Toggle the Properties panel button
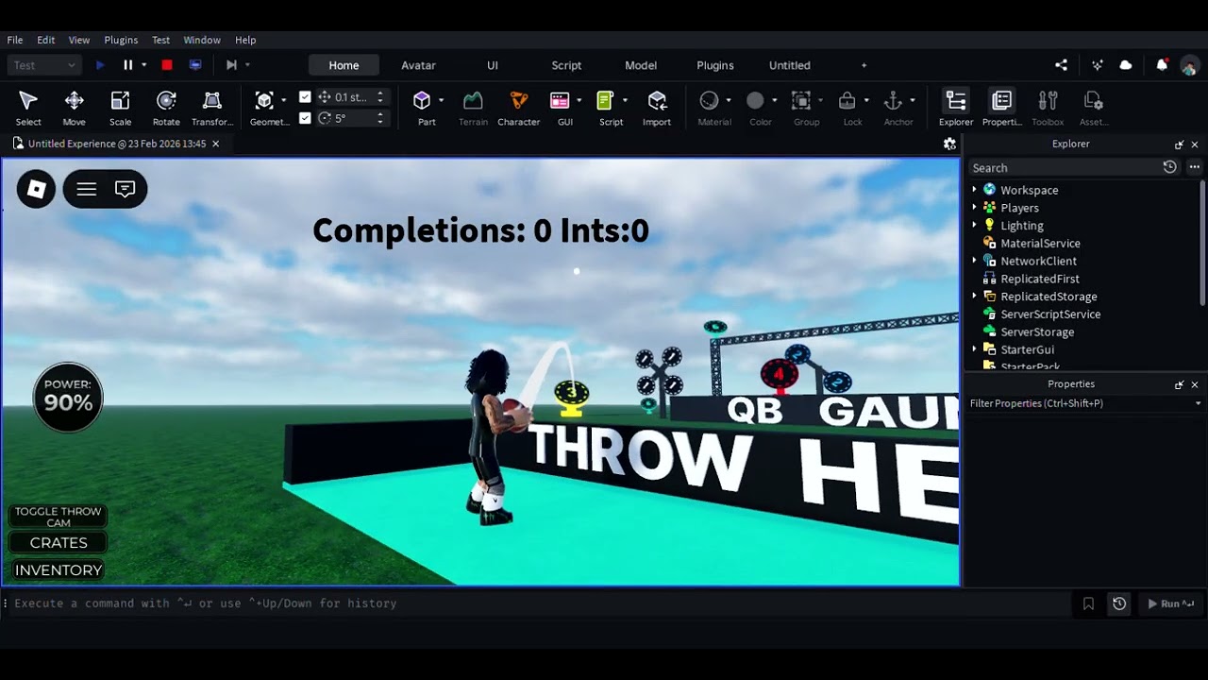Screen dimensions: 1208x680 click(1002, 108)
